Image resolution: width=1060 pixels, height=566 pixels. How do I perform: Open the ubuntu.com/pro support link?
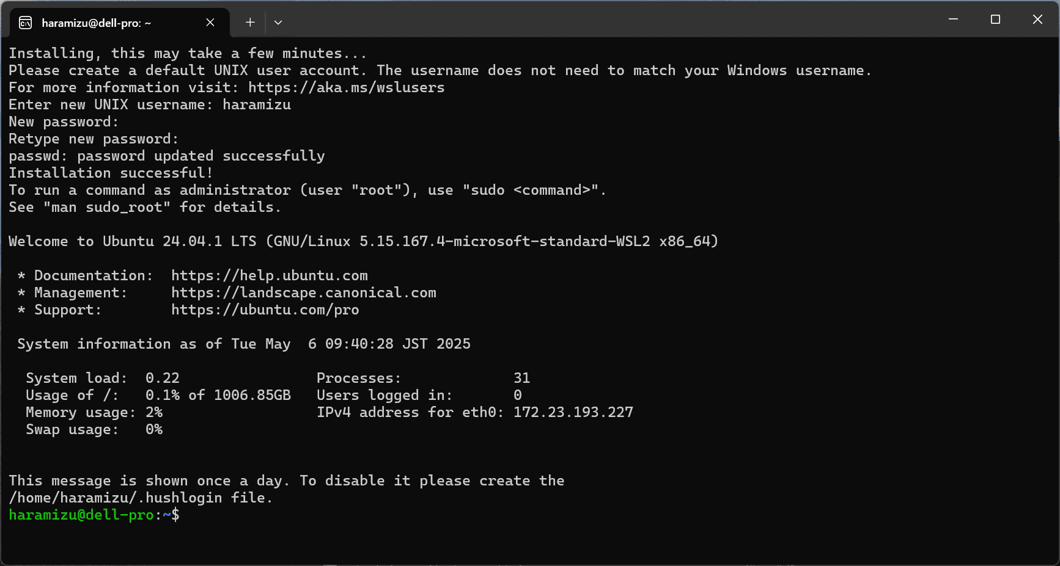[265, 310]
